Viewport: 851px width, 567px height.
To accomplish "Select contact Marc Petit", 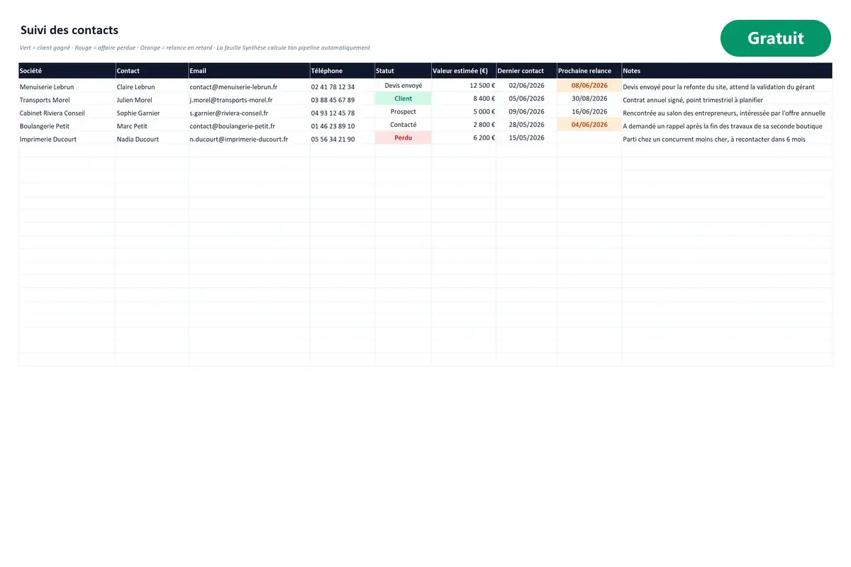I will [x=152, y=125].
